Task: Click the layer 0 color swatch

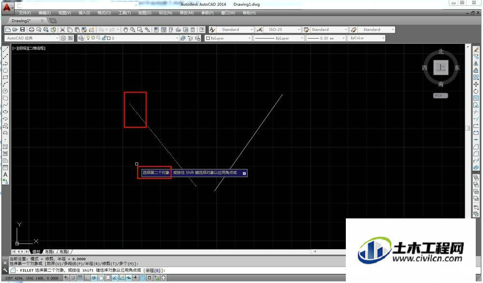Action: 109,38
